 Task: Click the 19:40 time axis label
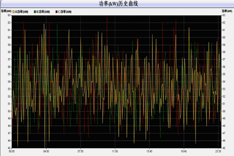coord(184,151)
